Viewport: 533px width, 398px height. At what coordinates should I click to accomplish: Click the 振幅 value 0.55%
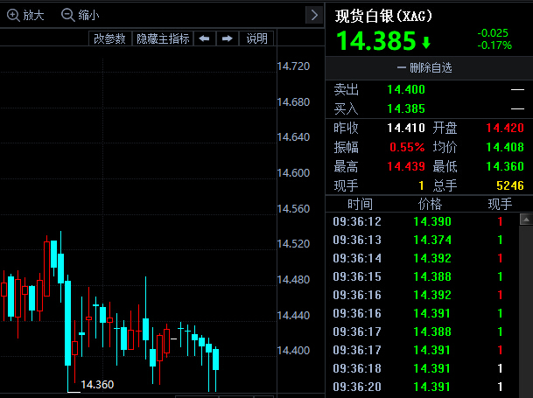(x=407, y=147)
